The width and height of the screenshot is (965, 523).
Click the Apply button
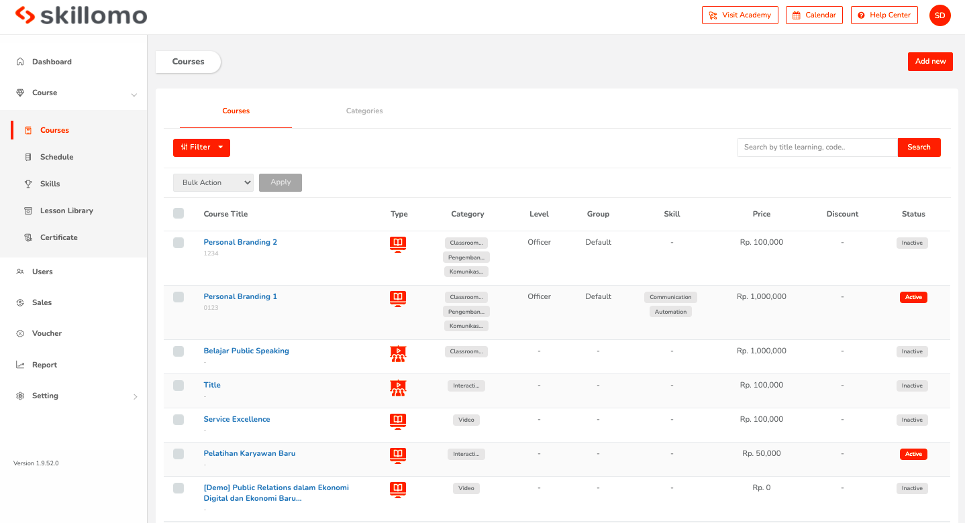pos(281,182)
